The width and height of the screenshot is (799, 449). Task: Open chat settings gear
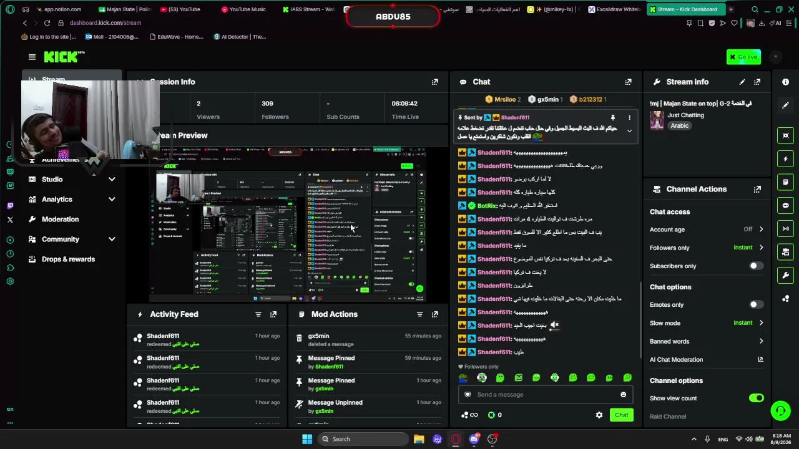(x=599, y=415)
